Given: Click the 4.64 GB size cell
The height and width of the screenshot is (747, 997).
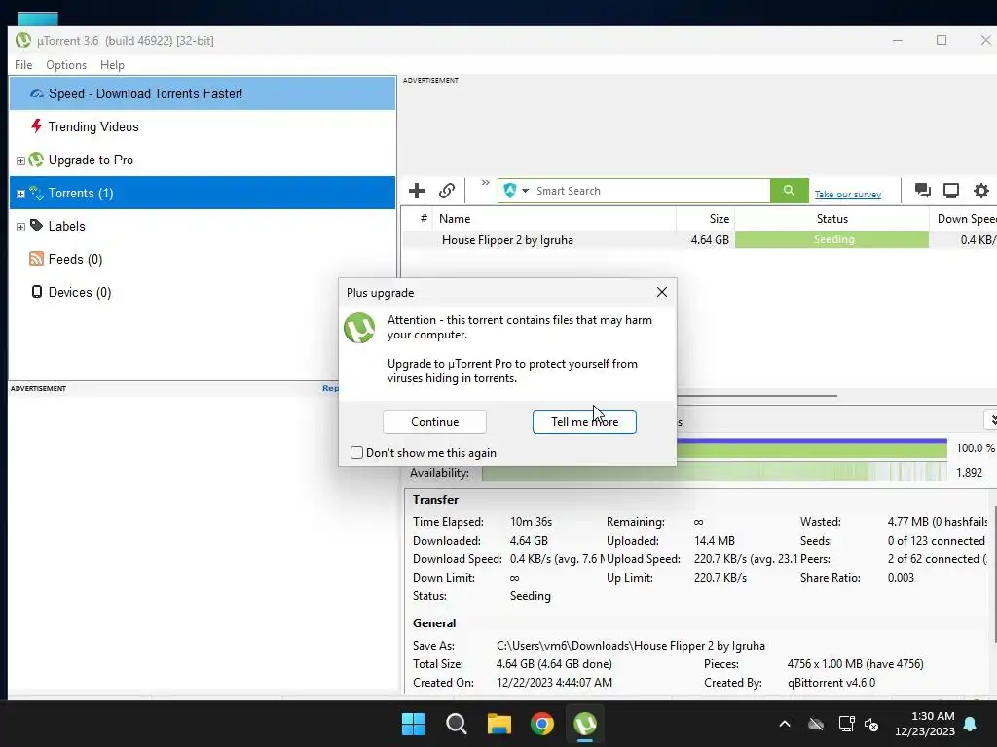Looking at the screenshot, I should pyautogui.click(x=710, y=240).
